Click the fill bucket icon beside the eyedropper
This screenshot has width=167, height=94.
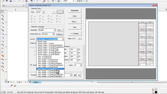click(x=15, y=86)
